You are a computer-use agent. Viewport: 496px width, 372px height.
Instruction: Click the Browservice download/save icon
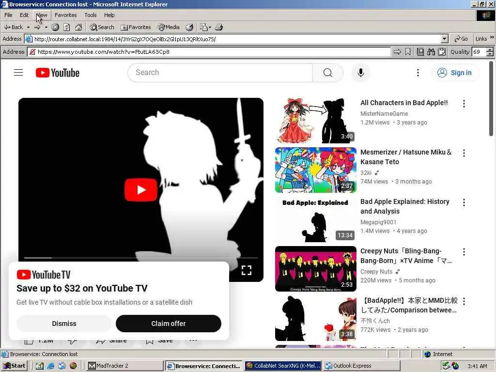click(x=420, y=52)
